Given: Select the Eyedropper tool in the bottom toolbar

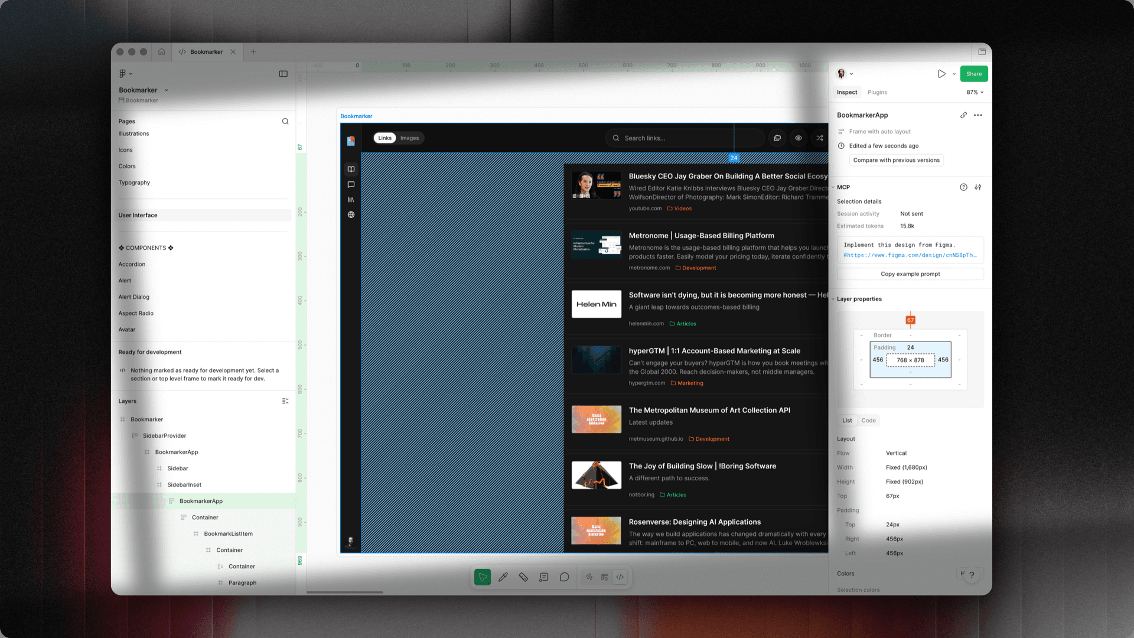Looking at the screenshot, I should (503, 577).
